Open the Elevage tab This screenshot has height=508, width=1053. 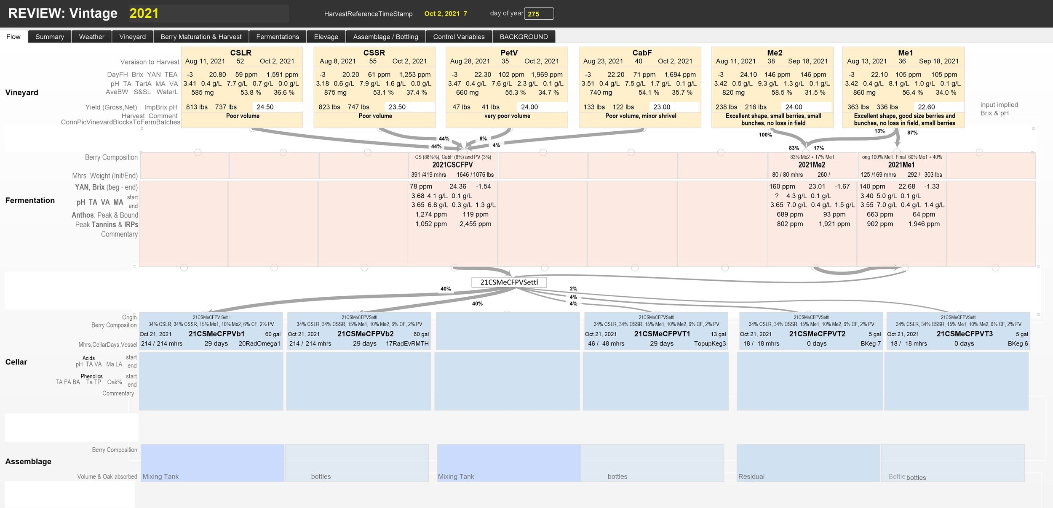click(x=326, y=37)
